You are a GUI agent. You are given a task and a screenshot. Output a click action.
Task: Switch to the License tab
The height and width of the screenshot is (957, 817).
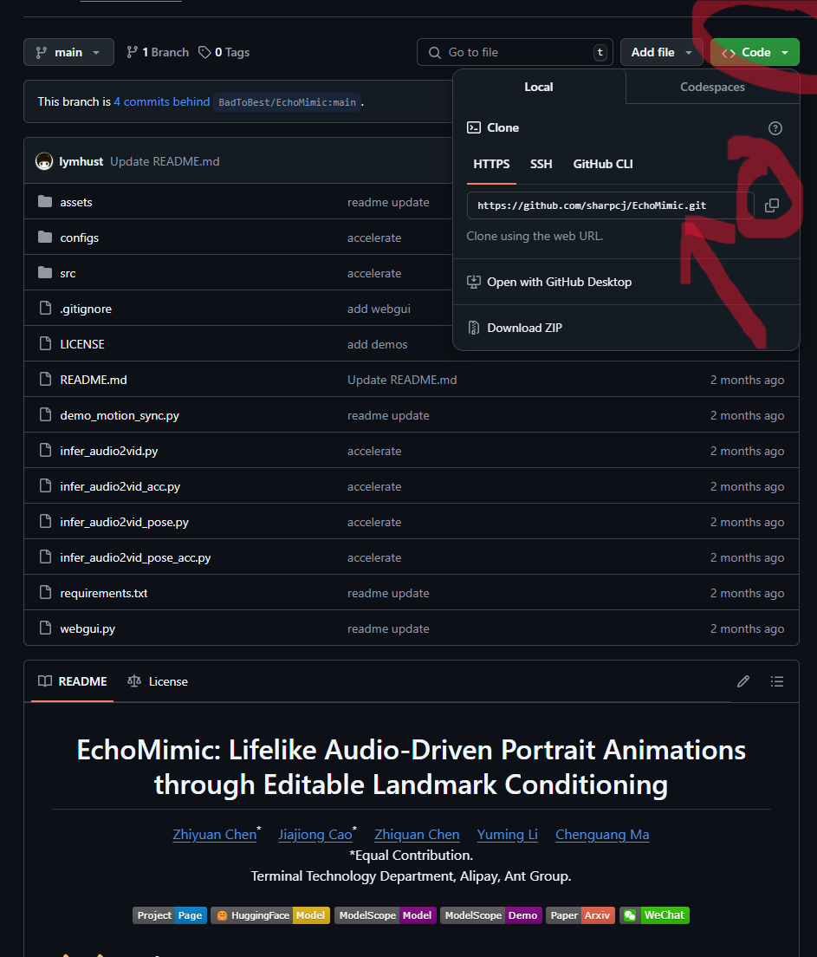158,681
